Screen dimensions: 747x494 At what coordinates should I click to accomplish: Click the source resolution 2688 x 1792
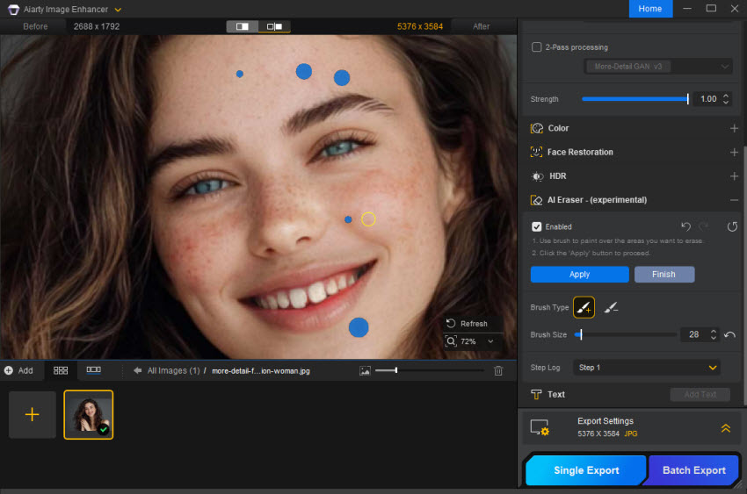(x=97, y=26)
